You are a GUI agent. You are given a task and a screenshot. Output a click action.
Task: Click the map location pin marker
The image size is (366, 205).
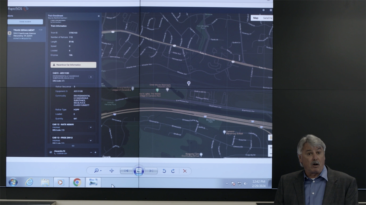click(x=189, y=83)
